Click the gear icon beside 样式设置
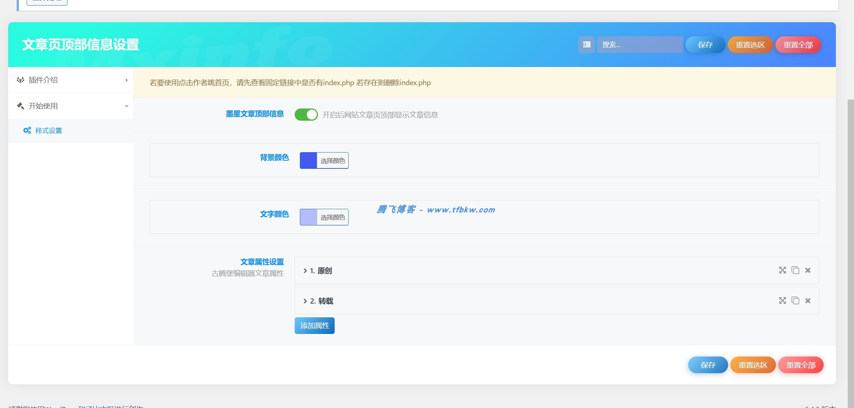The height and width of the screenshot is (408, 854). click(x=26, y=130)
